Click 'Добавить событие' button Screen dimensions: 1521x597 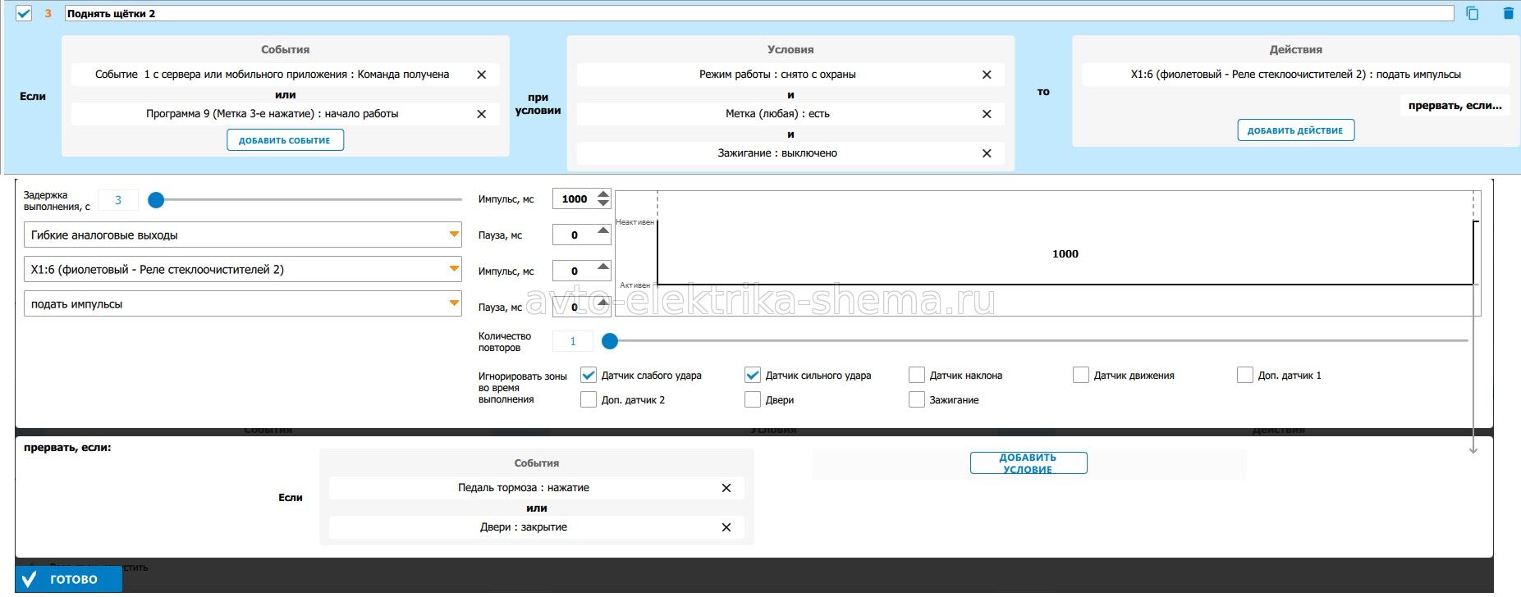tap(285, 140)
